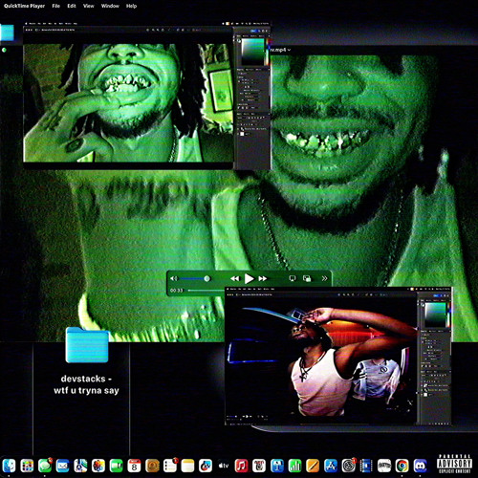Open Finder from the Dock

(x=10, y=466)
